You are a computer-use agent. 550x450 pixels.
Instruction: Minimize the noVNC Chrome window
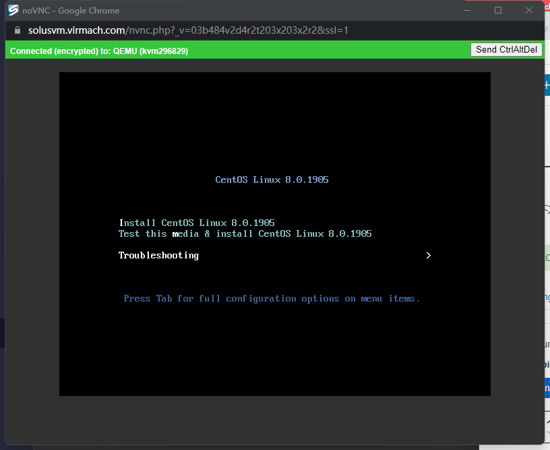467,11
